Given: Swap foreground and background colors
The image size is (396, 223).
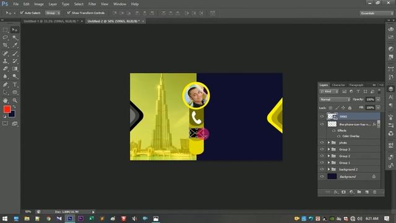Looking at the screenshot, I should (x=14, y=107).
